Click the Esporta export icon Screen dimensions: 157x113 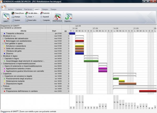(68, 17)
